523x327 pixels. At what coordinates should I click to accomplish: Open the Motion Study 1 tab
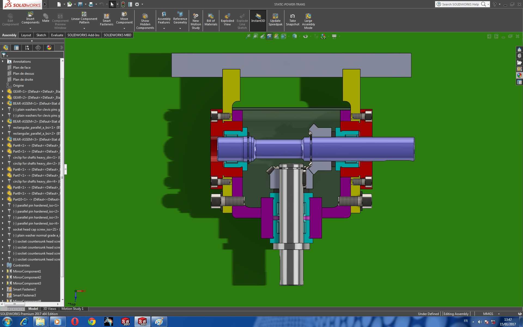click(72, 309)
